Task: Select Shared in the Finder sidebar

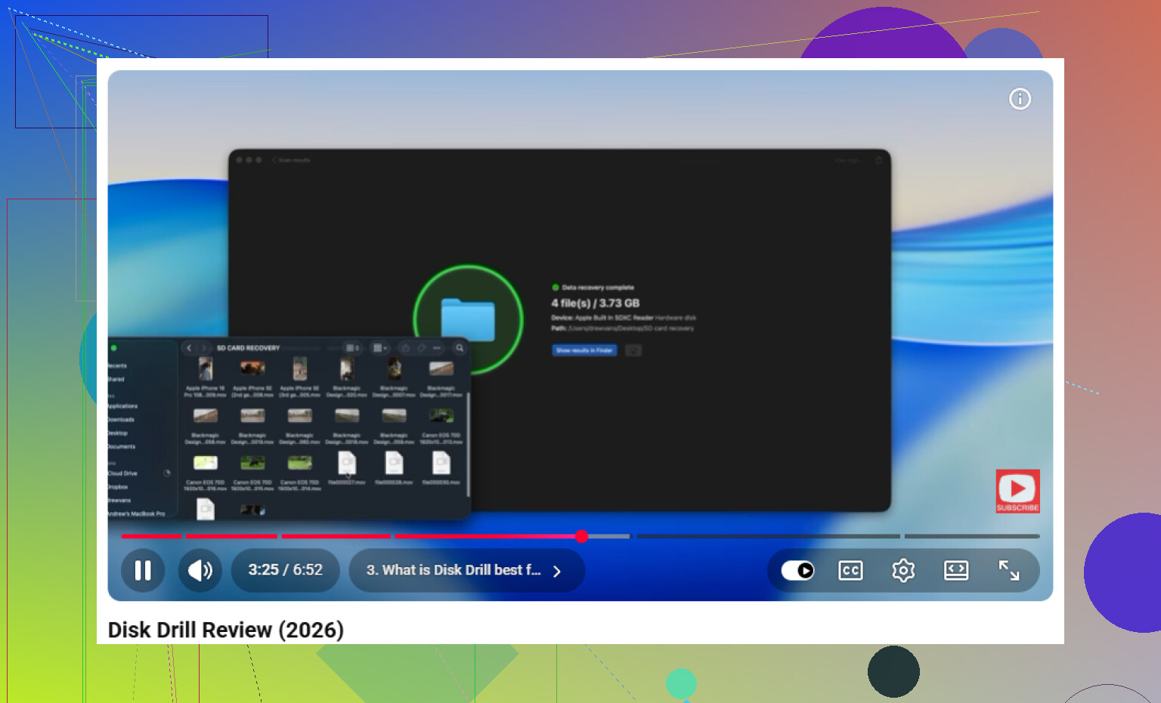Action: coord(116,379)
